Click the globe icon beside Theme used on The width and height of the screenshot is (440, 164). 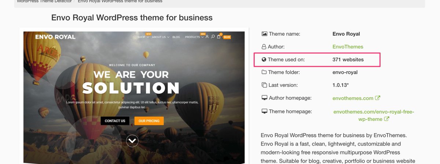[x=264, y=59]
